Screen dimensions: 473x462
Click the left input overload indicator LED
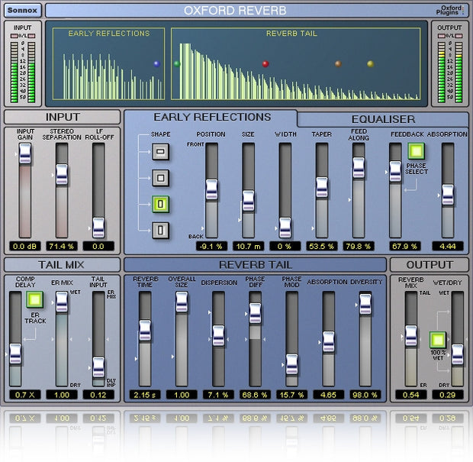14,36
